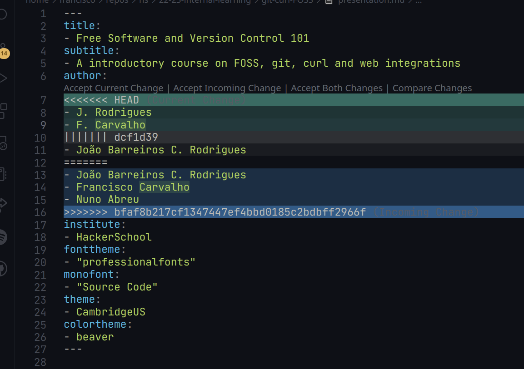Open Compare Changes for the conflict

coord(432,88)
